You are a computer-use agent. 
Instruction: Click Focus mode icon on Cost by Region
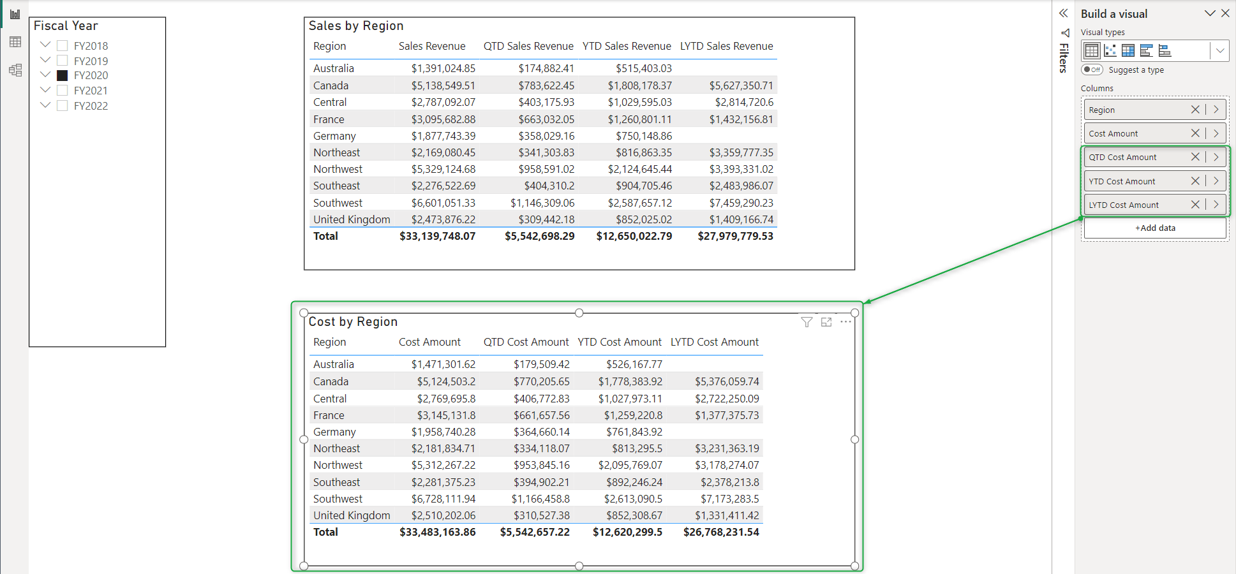coord(826,322)
